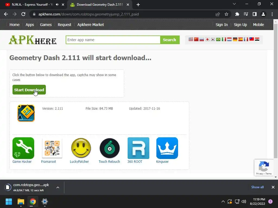Choose the Spain flag language
Image resolution: width=278 pixels, height=208 pixels.
(241, 39)
